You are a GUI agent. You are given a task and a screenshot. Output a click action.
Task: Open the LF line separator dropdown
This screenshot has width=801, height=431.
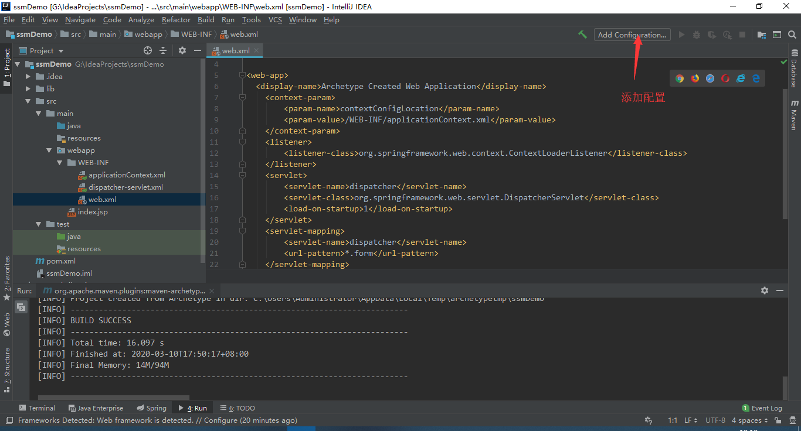click(x=691, y=420)
